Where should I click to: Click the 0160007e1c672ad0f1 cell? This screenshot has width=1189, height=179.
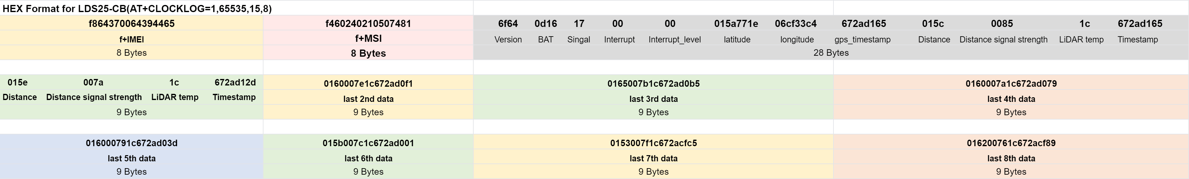tap(368, 84)
